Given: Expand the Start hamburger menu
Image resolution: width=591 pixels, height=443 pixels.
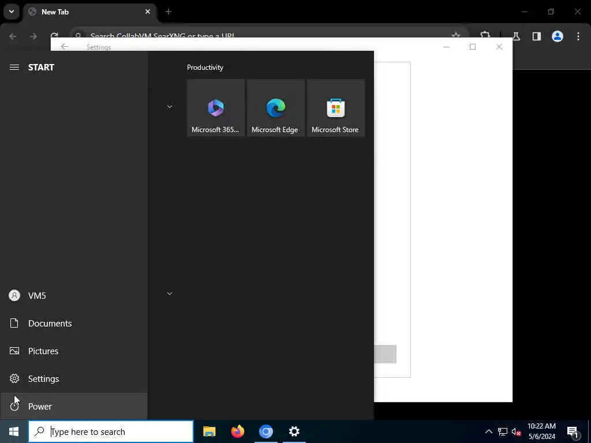Looking at the screenshot, I should [14, 67].
